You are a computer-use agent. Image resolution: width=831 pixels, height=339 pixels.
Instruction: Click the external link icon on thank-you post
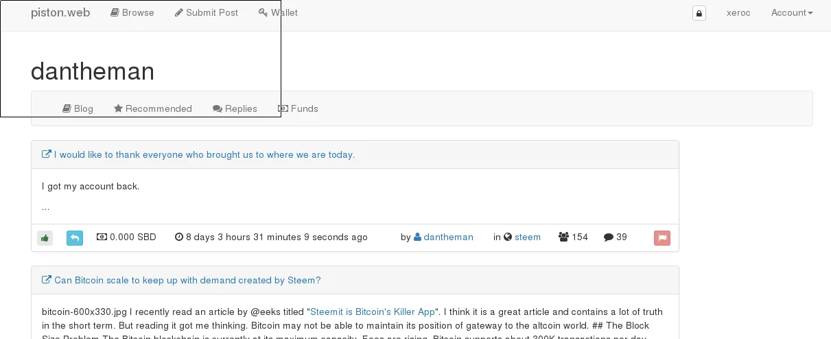coord(47,154)
